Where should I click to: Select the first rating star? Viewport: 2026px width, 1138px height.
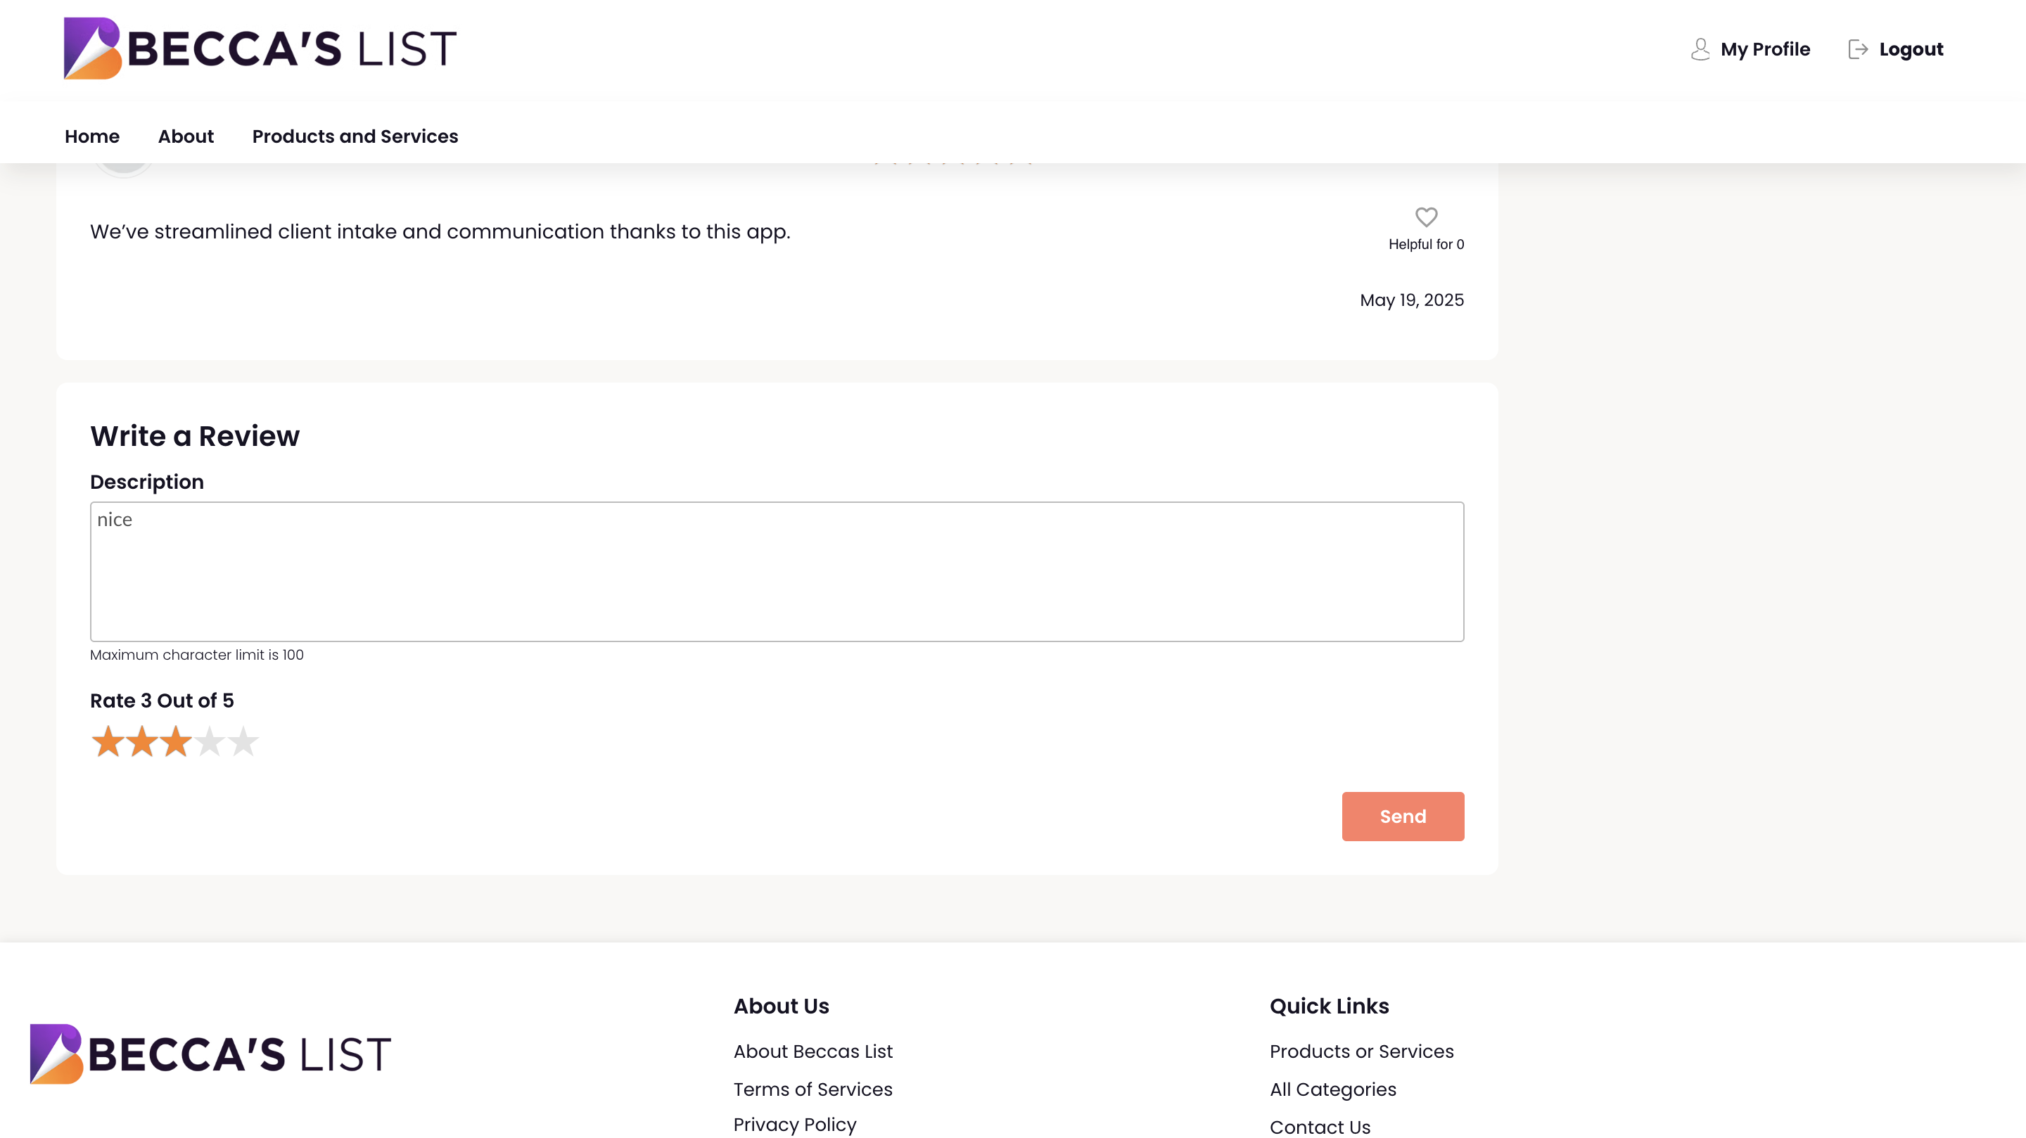click(108, 741)
